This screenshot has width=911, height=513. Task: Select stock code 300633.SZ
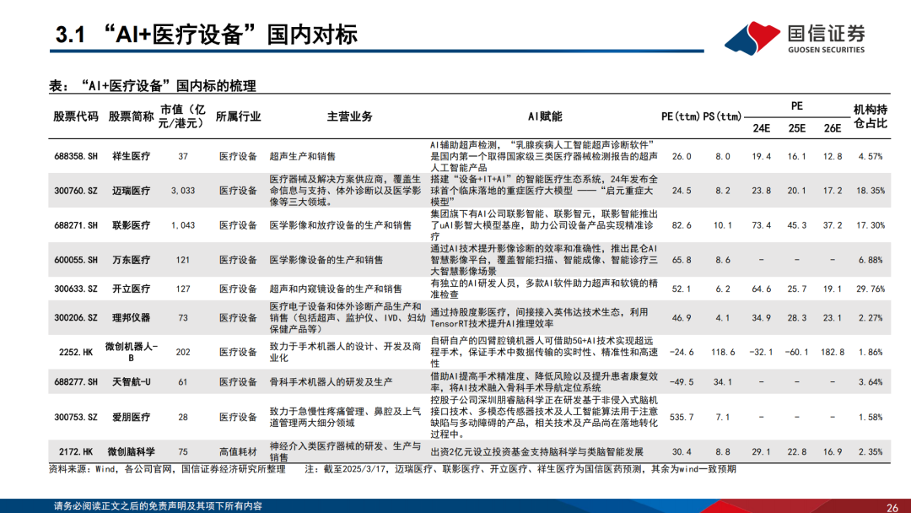coord(76,289)
